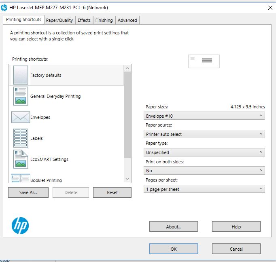Click the large HP logo at the bottom left
The image size is (276, 262).
20,226
